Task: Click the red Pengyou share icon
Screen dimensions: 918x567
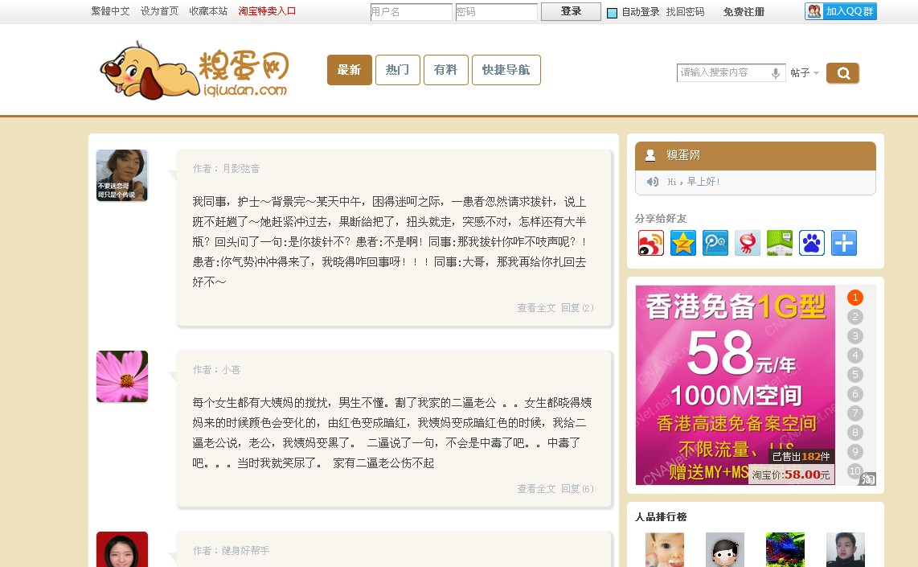Action: click(747, 243)
